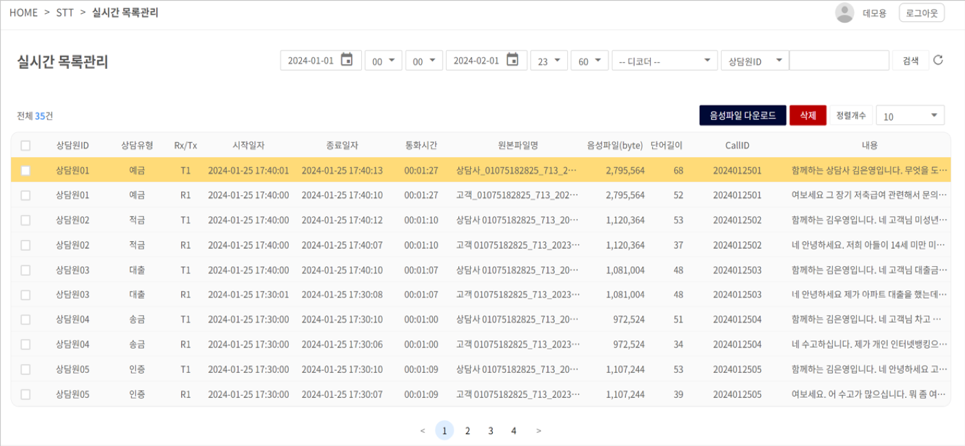Screen dimensions: 965x446
Task: Click content 네 안녕하세요. 저희 아들이 14세
Action: coord(870,245)
